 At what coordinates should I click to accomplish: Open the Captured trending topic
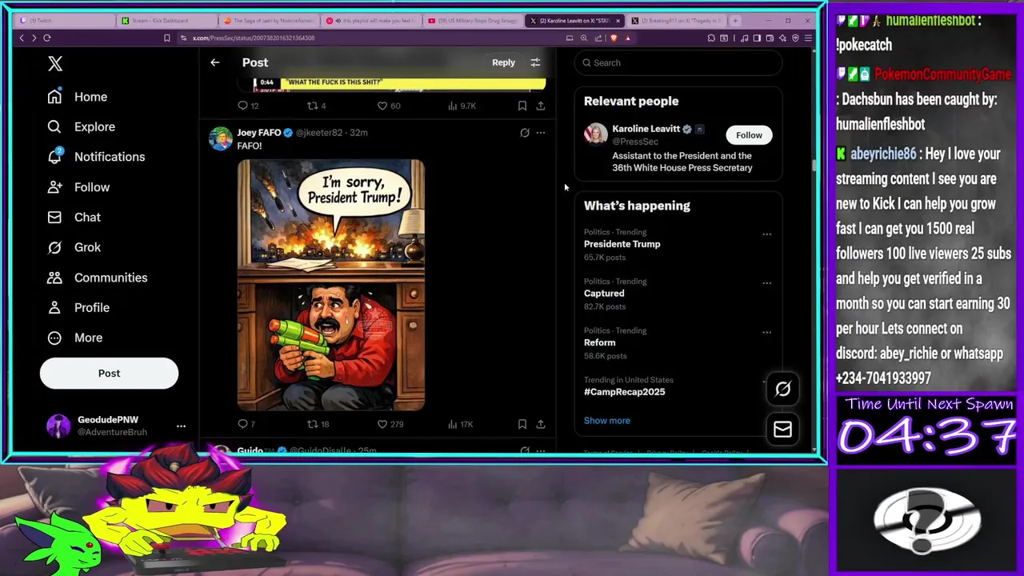pyautogui.click(x=604, y=294)
